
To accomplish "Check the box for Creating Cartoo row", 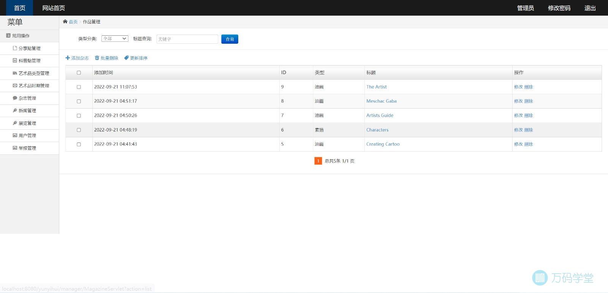I will pos(79,144).
